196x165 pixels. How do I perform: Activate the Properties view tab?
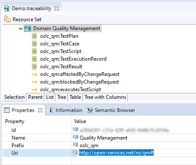[x=23, y=110]
